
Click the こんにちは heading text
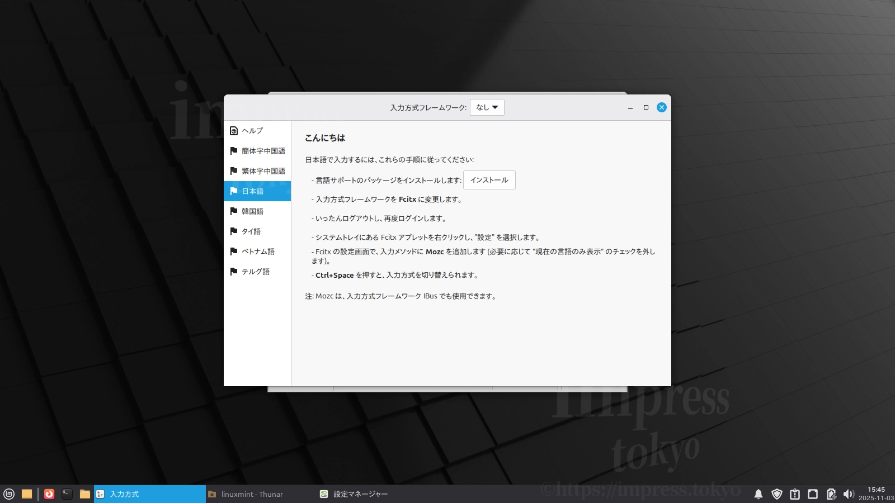click(325, 138)
